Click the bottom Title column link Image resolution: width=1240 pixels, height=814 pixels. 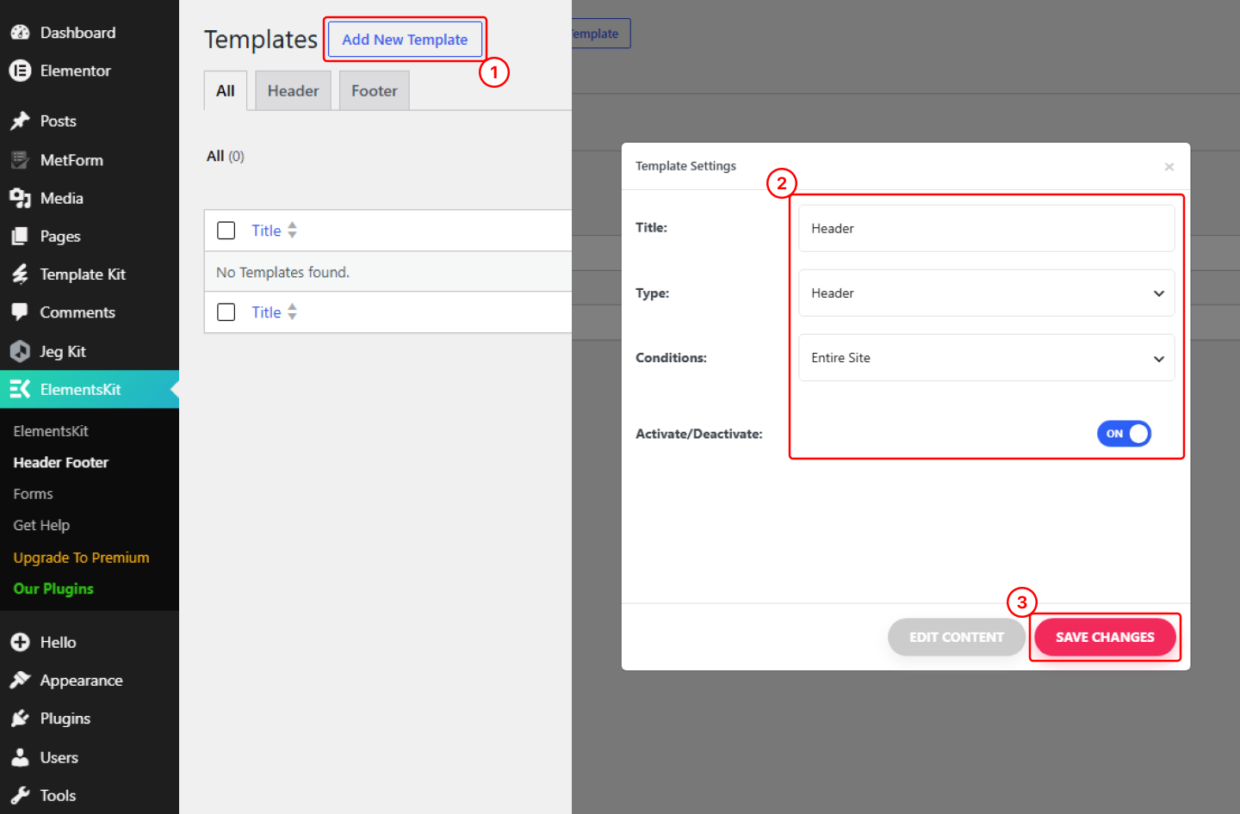point(266,312)
